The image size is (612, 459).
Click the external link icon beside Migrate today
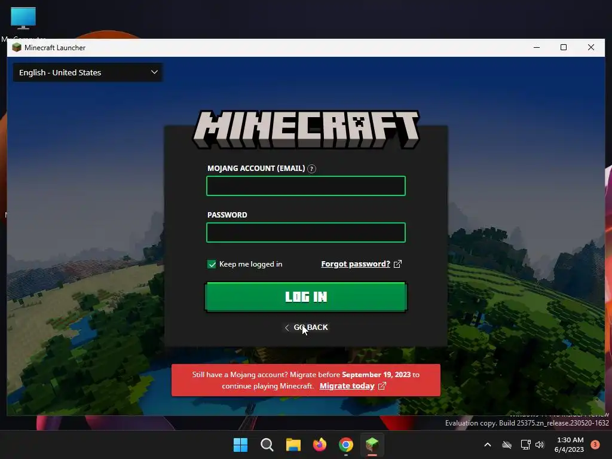click(382, 386)
